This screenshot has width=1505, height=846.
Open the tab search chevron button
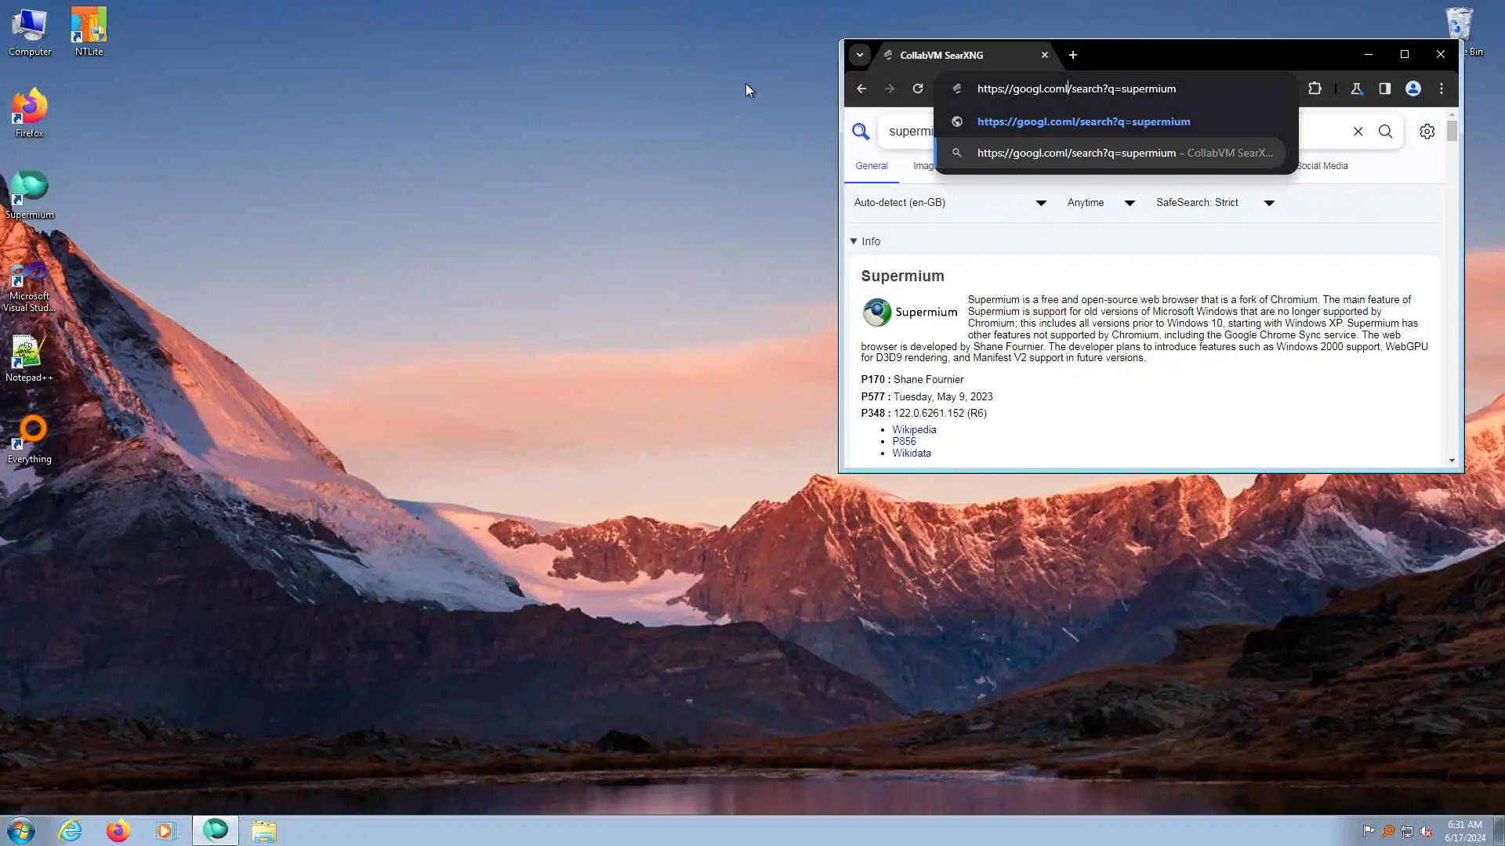(860, 55)
